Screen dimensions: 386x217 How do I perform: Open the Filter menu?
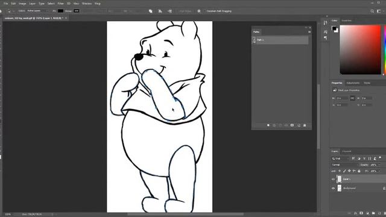(x=60, y=4)
